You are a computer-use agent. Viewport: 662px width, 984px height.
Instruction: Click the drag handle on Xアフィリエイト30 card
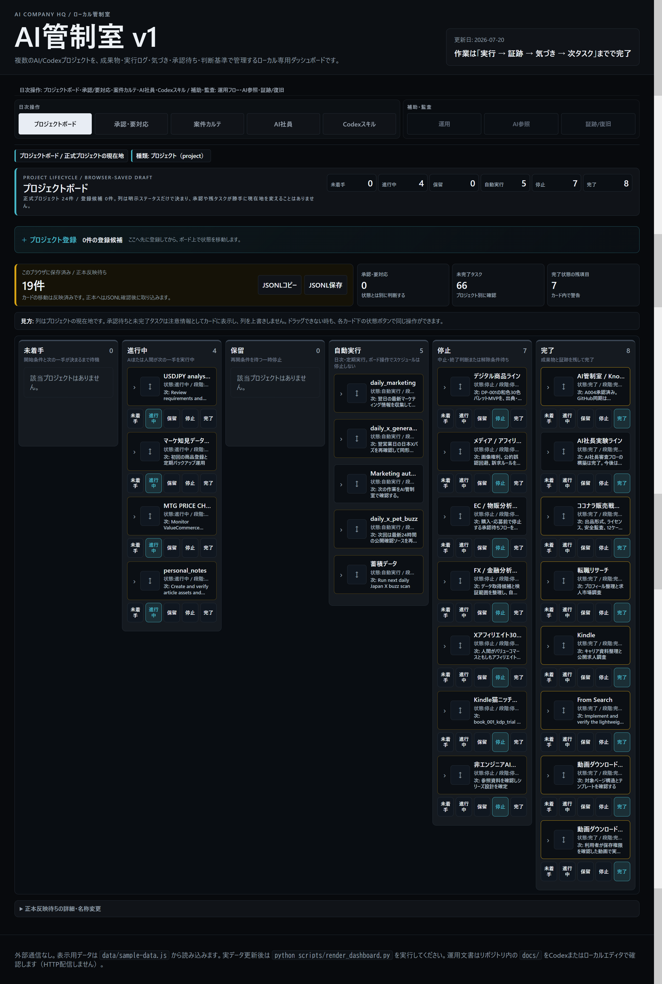460,646
